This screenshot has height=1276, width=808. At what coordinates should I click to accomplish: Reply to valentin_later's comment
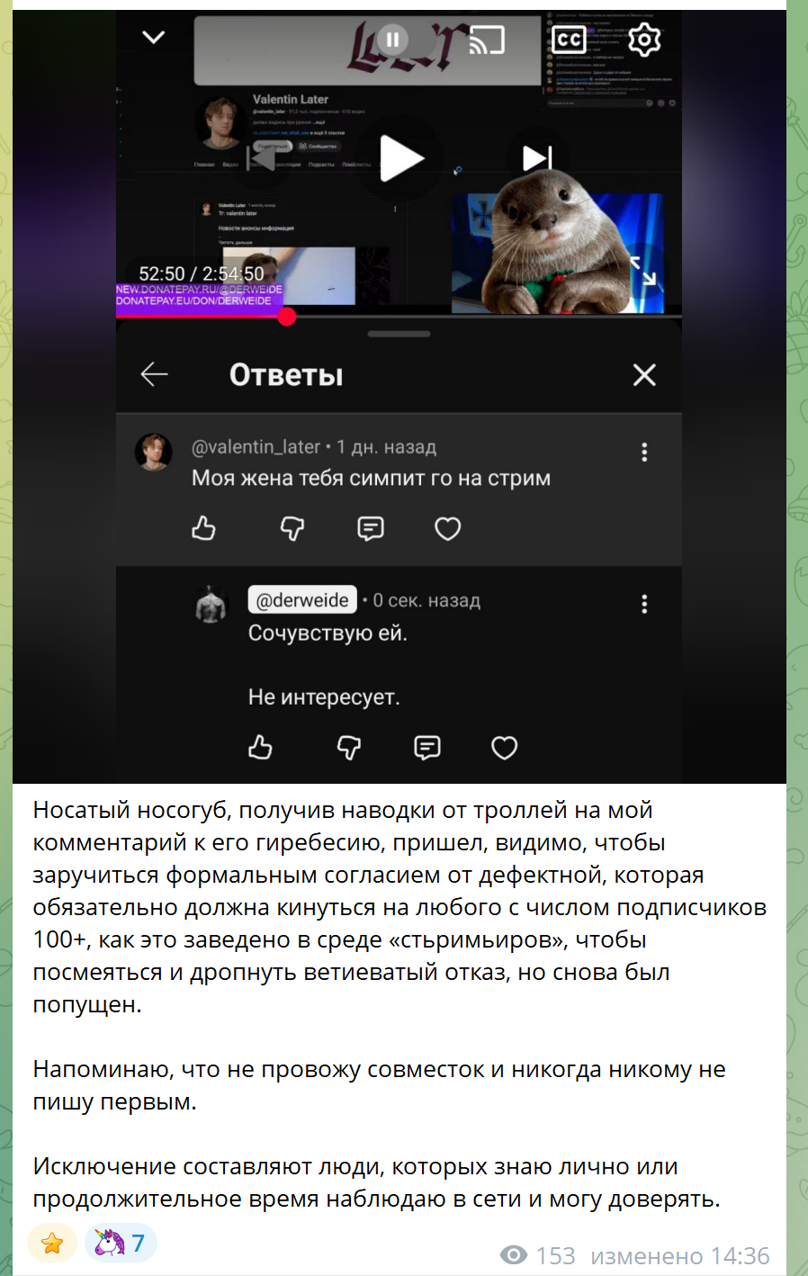(x=371, y=528)
